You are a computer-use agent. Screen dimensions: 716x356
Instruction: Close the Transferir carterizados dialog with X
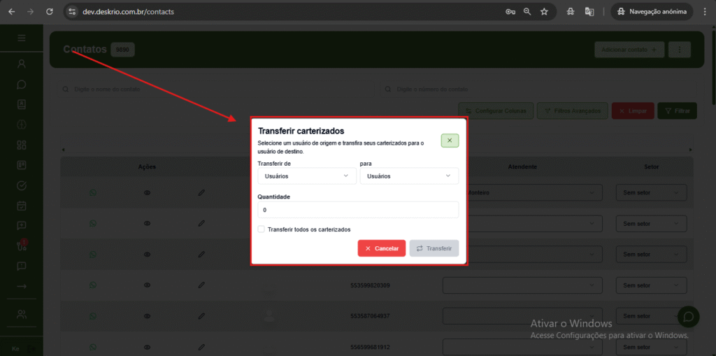[x=450, y=141]
